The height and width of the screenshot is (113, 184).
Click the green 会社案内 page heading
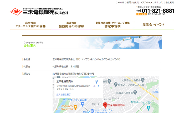[x=30, y=46]
